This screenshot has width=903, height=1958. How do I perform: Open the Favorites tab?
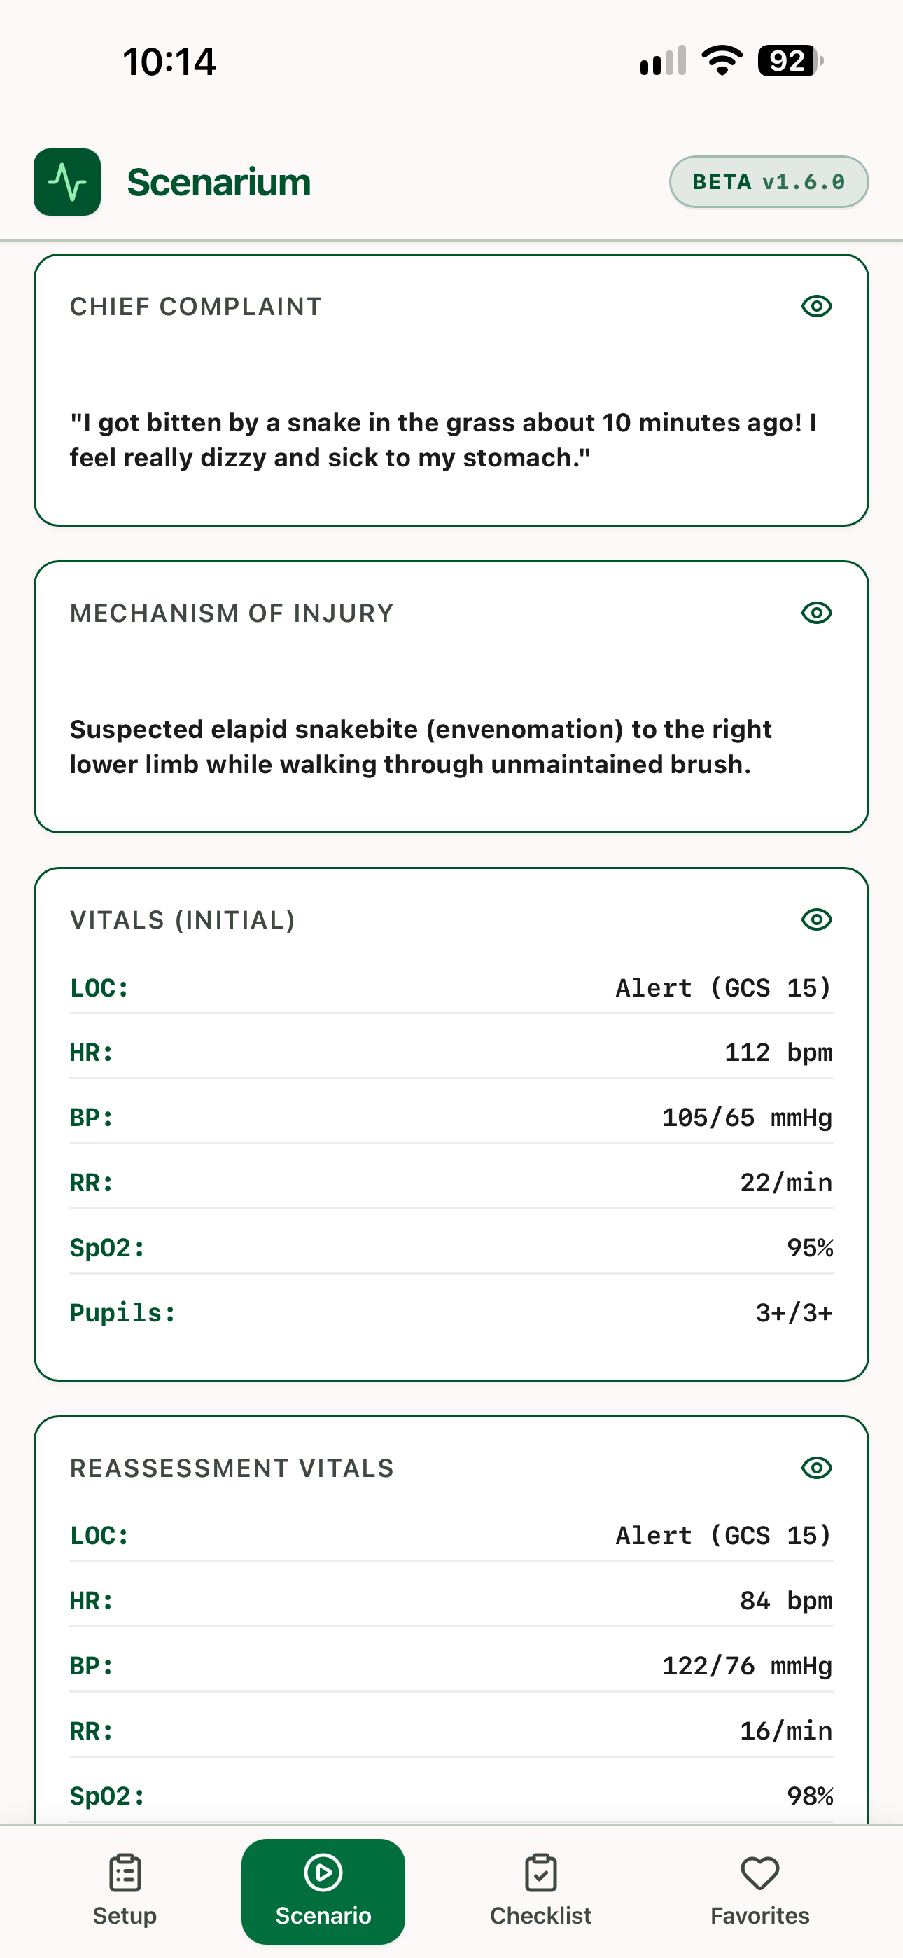pos(759,1890)
